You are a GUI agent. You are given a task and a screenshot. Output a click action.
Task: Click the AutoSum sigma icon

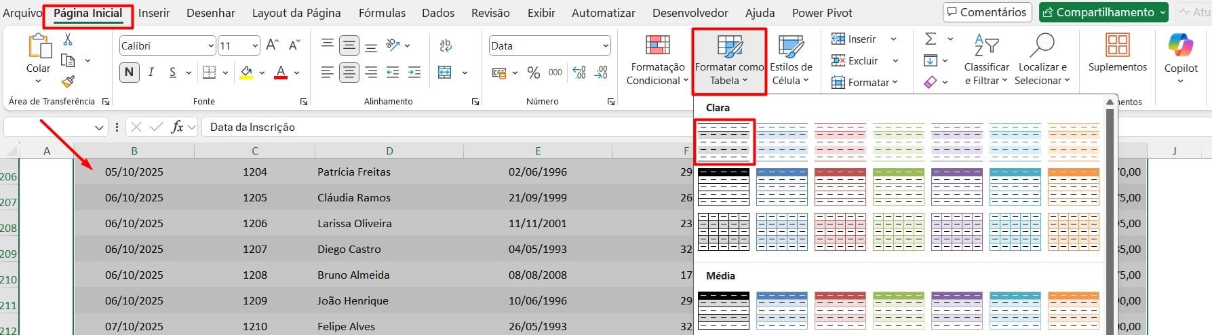pos(931,39)
